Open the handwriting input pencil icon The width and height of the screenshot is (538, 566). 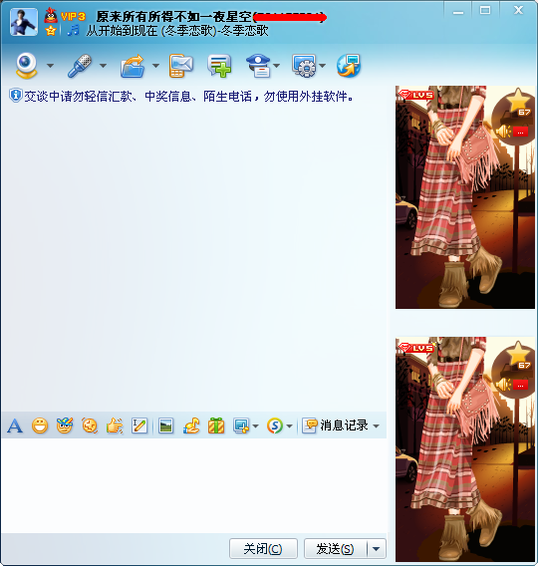139,425
